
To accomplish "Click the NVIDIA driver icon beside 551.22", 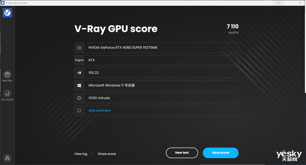I will 79,73.
